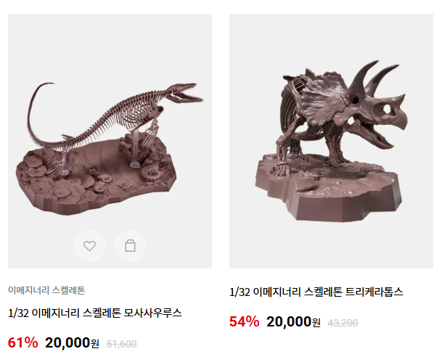Screen dimensions: 442x362
Task: Click the red 54% discount label
Action: tap(244, 321)
